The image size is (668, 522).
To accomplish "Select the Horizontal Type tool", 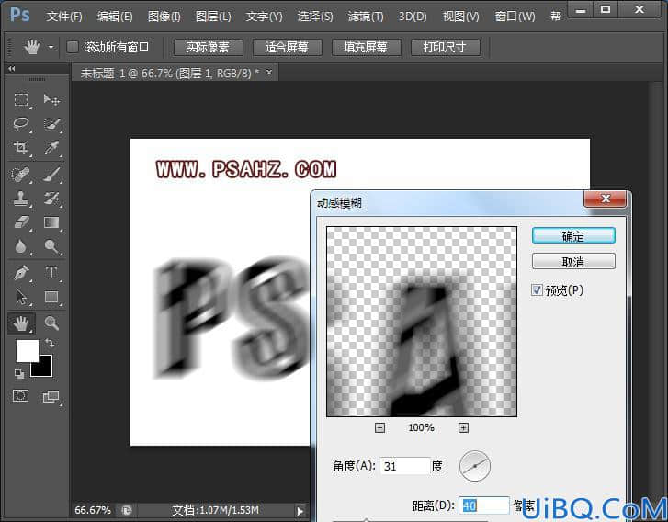I will pos(51,273).
